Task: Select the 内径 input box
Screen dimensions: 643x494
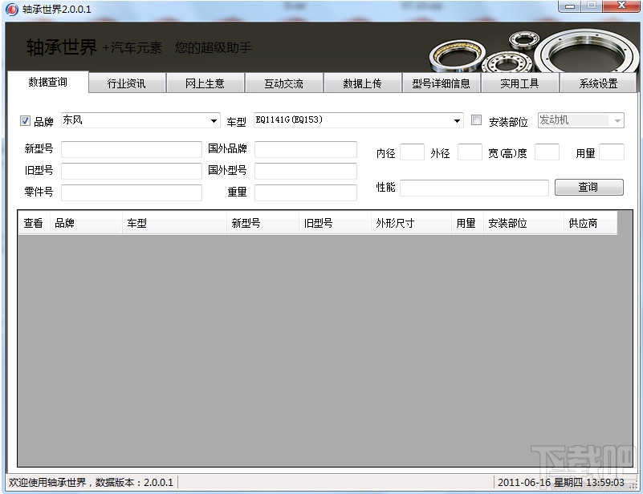Action: click(412, 152)
